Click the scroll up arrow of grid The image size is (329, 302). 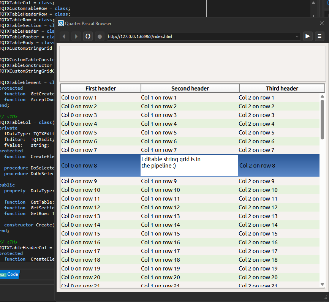pos(322,96)
